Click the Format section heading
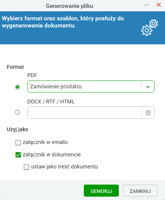The width and height of the screenshot is (165, 200). click(x=15, y=67)
